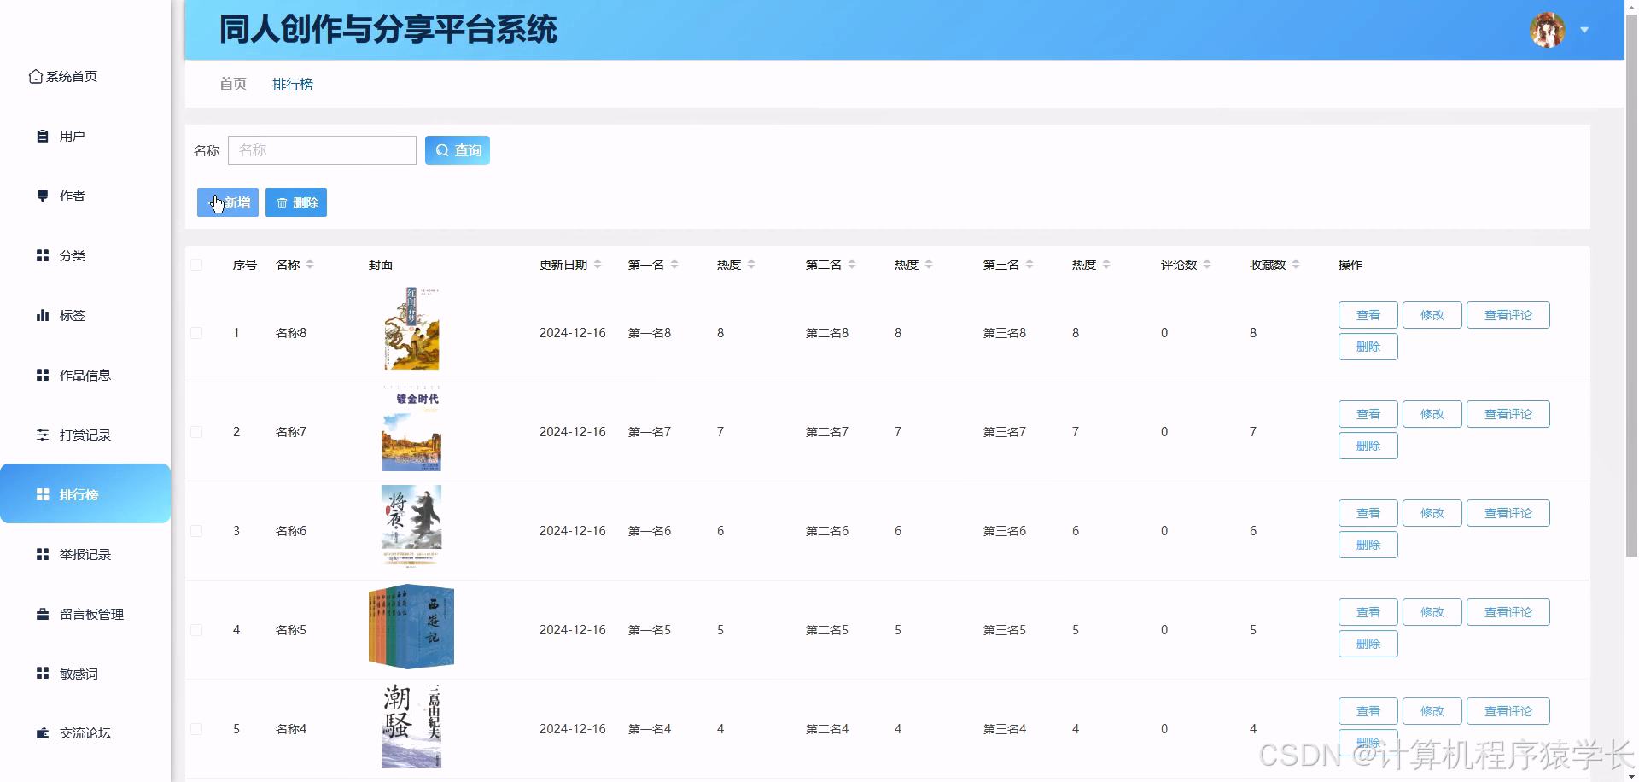Image resolution: width=1639 pixels, height=782 pixels.
Task: Select the 标签 tag statistics icon
Action: tap(43, 314)
